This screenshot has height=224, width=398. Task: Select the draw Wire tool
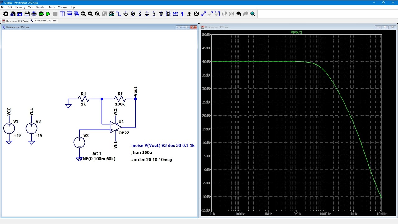(x=119, y=14)
